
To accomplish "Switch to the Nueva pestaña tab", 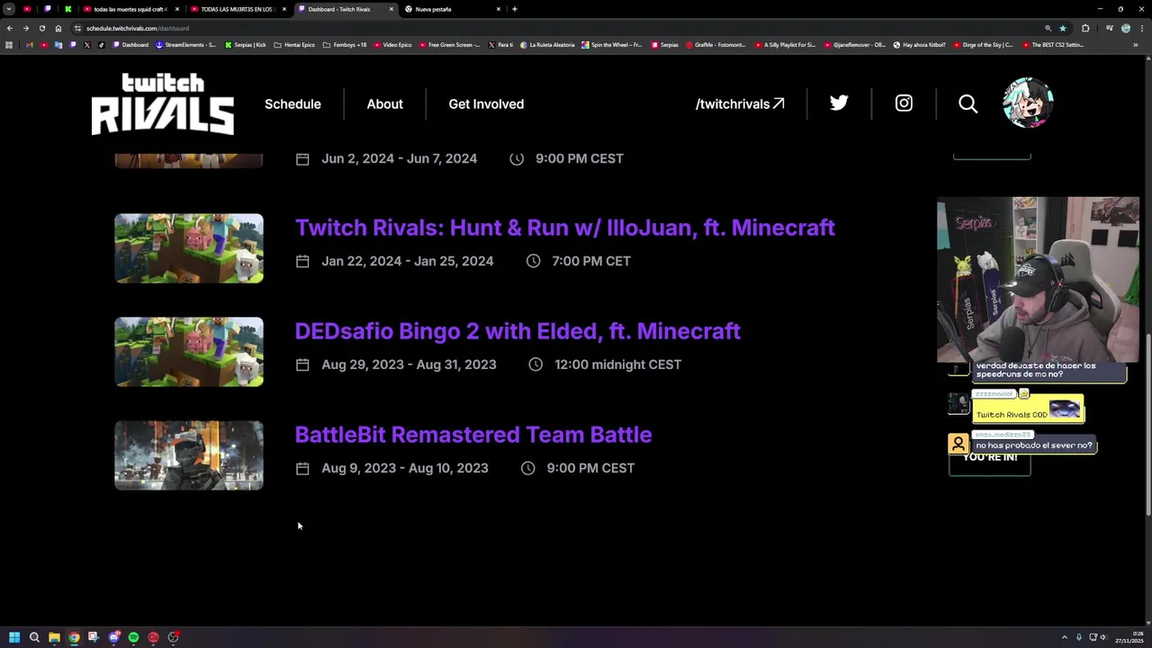I will [452, 9].
